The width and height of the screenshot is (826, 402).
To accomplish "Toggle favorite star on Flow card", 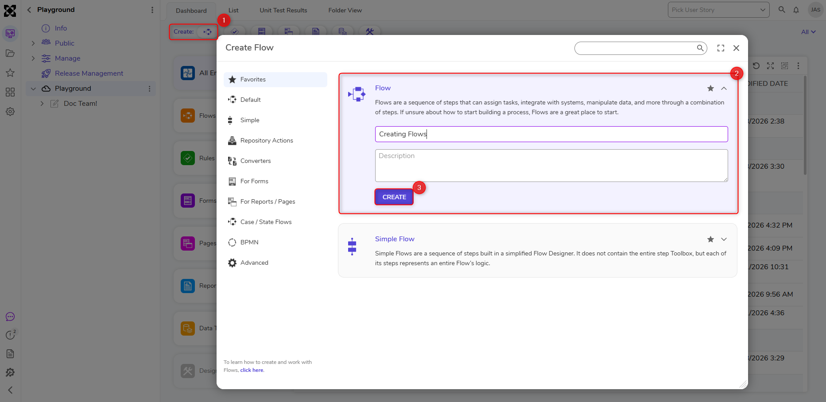I will point(710,88).
